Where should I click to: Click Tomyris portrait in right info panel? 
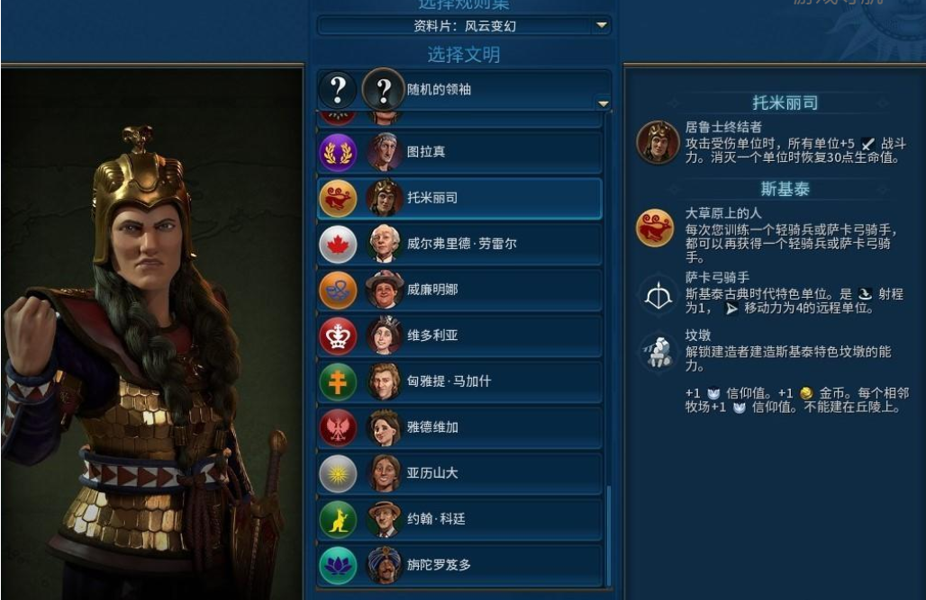click(658, 142)
